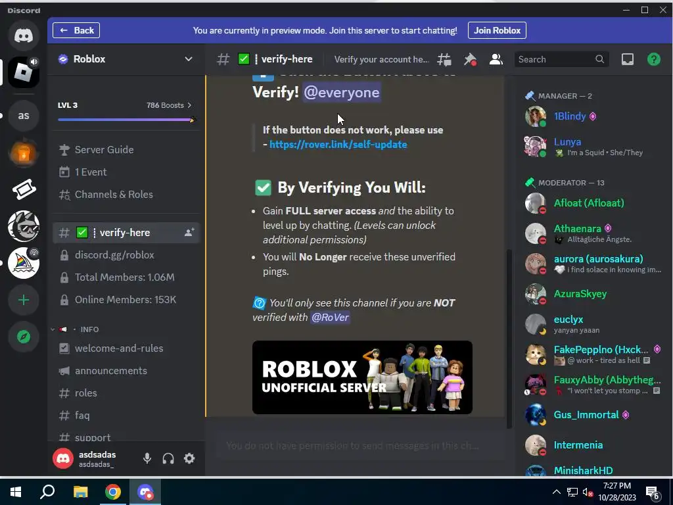Screen dimensions: 673x505
Task: Open Discord home direct messages icon
Action: coord(24,36)
